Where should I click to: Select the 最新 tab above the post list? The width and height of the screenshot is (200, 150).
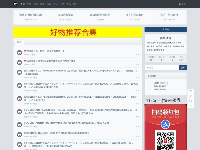[19, 42]
